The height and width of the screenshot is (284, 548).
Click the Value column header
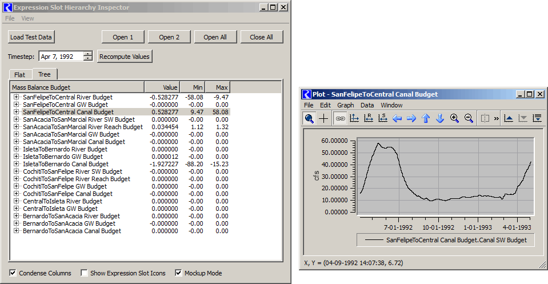point(162,87)
